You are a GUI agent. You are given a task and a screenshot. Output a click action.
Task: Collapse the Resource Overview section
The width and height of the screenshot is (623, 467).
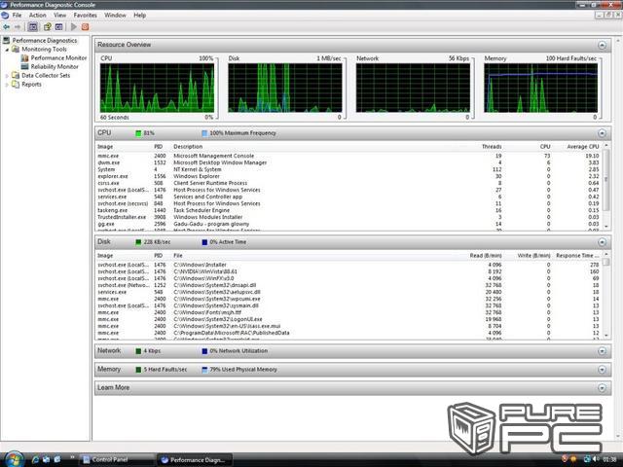coord(602,45)
